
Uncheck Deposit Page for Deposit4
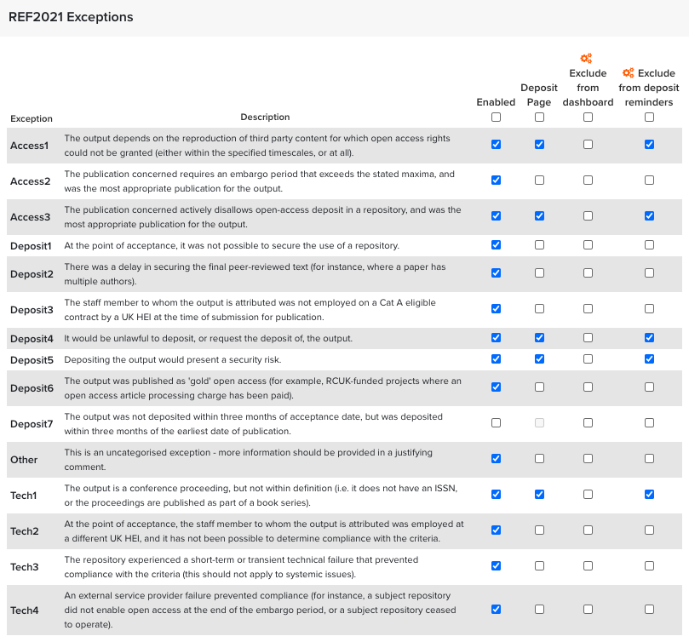[x=539, y=338]
